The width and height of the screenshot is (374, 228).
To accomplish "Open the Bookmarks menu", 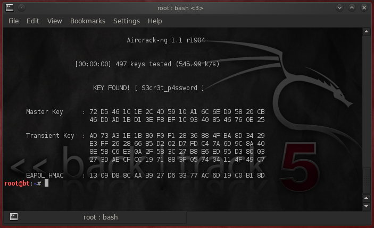I will point(88,21).
